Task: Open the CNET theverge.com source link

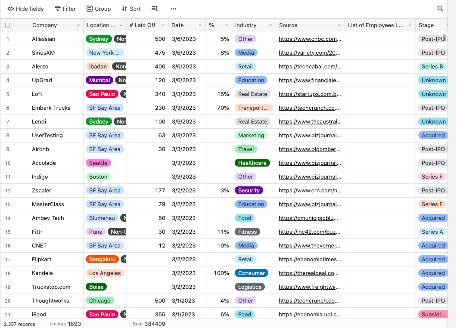Action: click(x=309, y=245)
